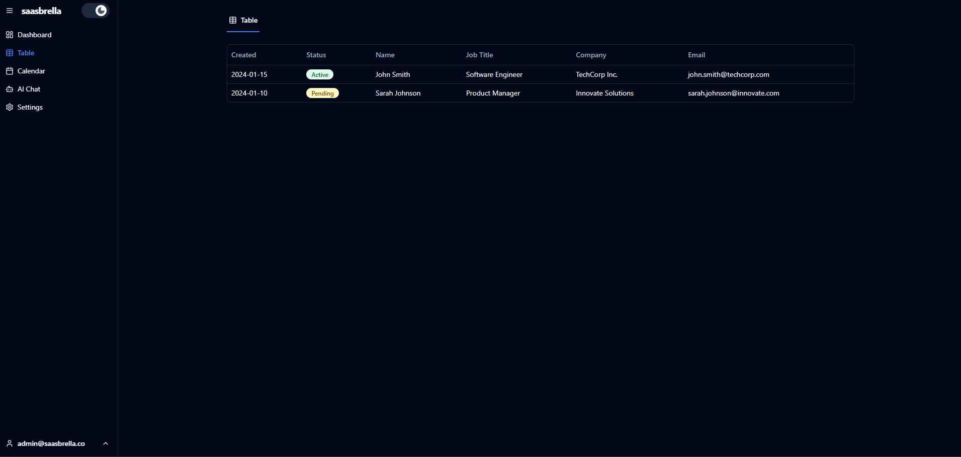Select John Smith's email address

[728, 74]
